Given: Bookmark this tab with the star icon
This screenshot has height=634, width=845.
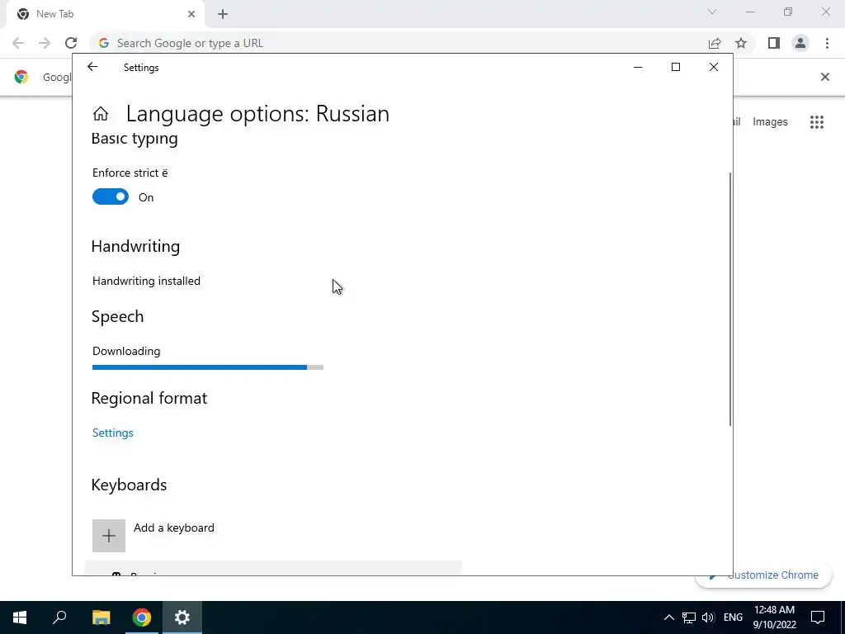Looking at the screenshot, I should coord(741,43).
